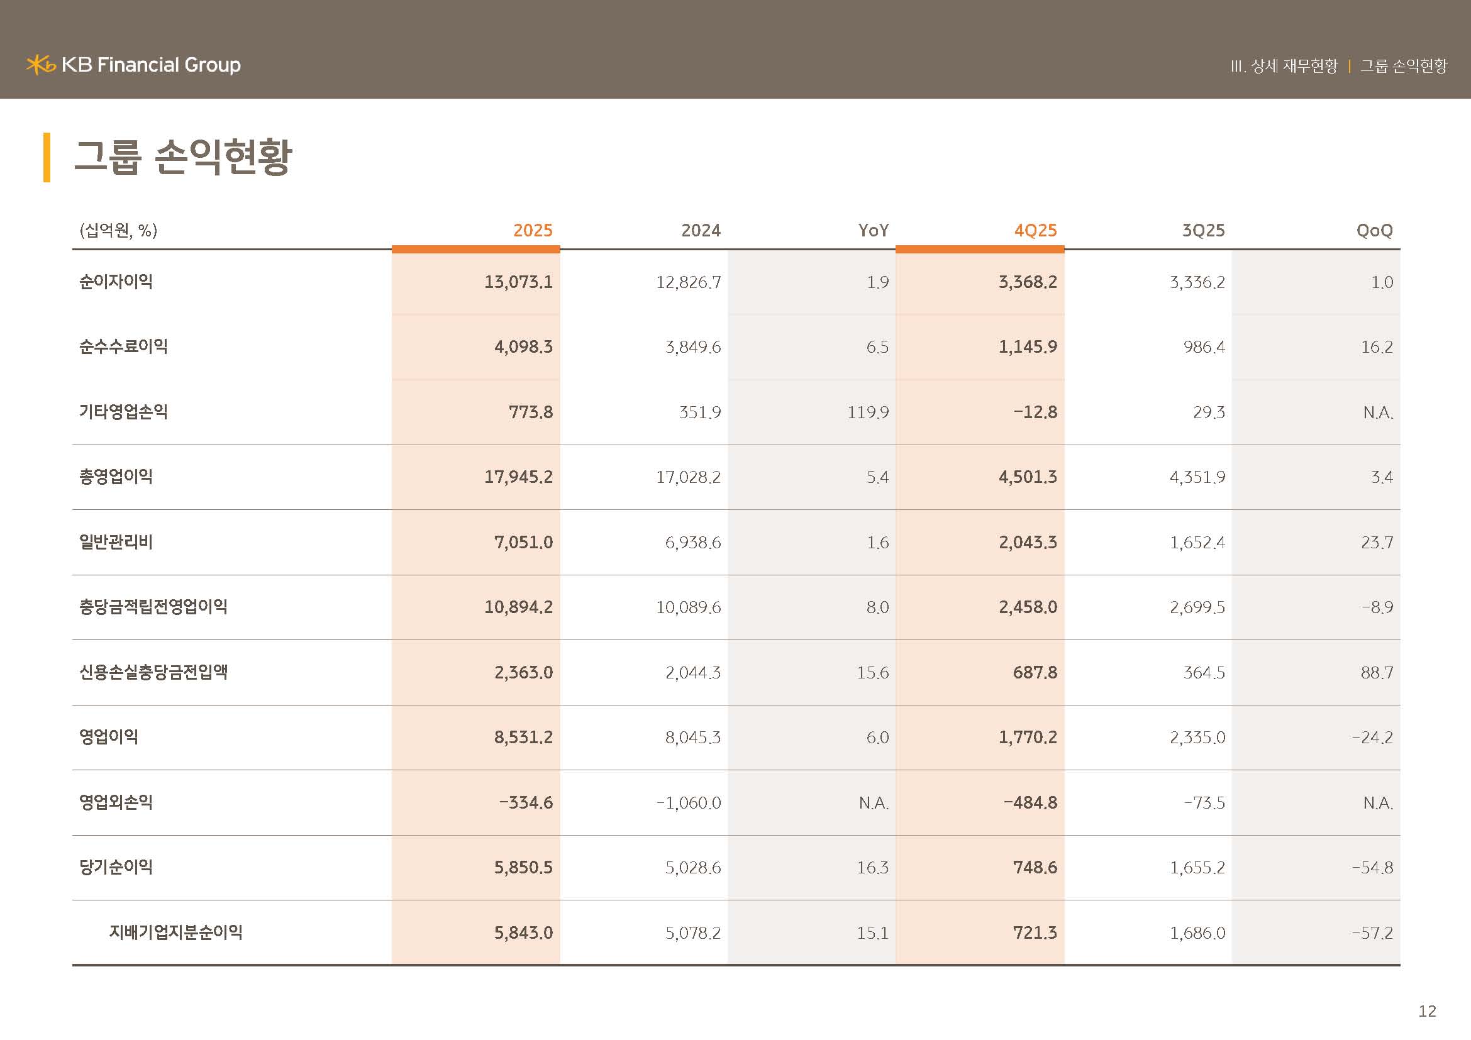Click the KB star logo icon
Image resolution: width=1471 pixels, height=1040 pixels.
40,65
